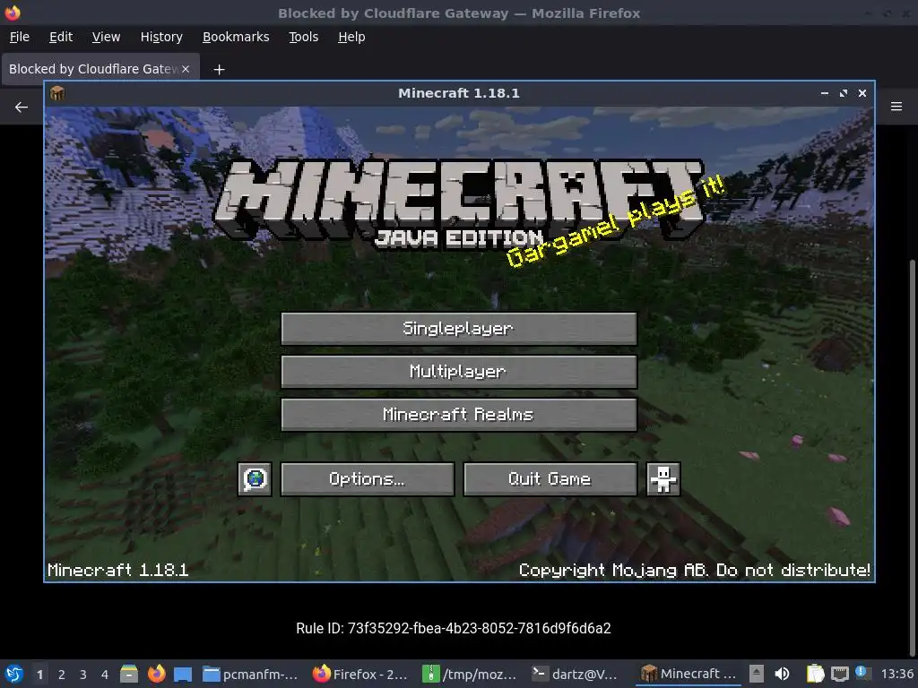
Task: Open the network tray icon
Action: click(x=840, y=674)
